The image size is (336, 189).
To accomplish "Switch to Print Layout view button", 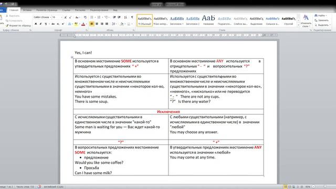I will [286, 187].
